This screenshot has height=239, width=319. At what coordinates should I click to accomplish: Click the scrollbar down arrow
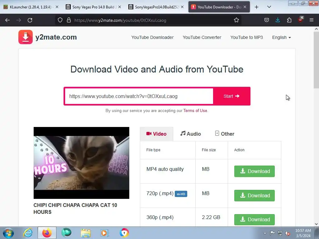[316, 224]
